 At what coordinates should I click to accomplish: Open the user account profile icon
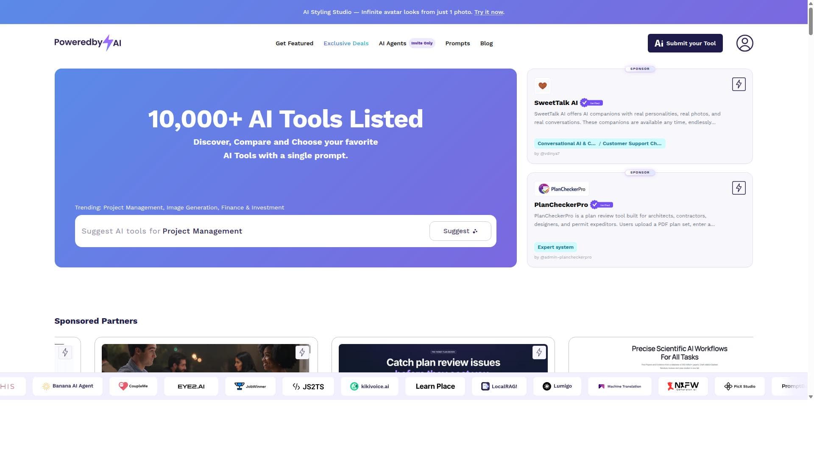coord(744,43)
